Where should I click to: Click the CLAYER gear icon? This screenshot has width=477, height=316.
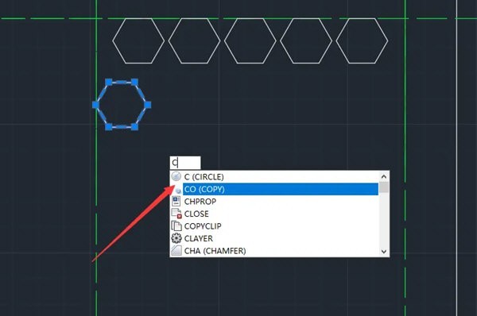176,238
